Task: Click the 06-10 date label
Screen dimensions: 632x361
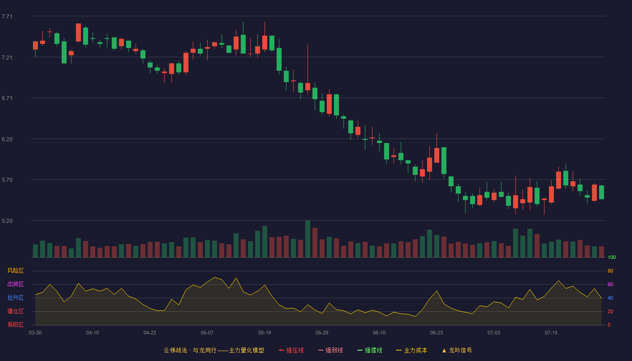Action: click(x=379, y=333)
